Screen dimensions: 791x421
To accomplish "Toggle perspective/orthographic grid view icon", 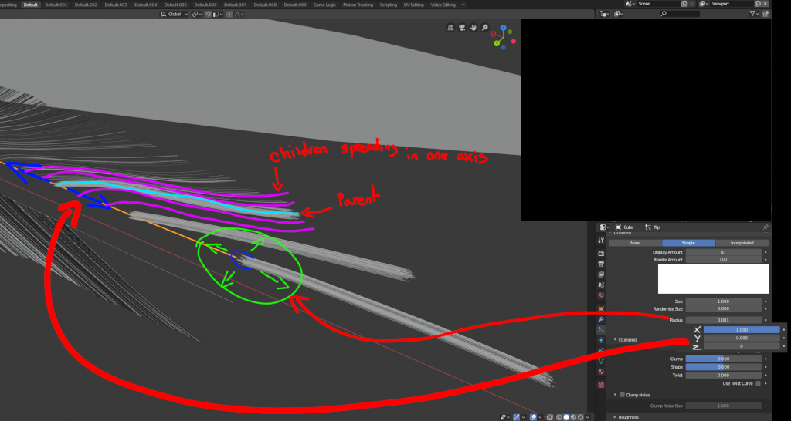I will coord(451,28).
